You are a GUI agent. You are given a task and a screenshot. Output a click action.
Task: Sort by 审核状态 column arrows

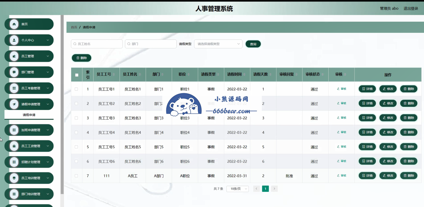point(322,75)
